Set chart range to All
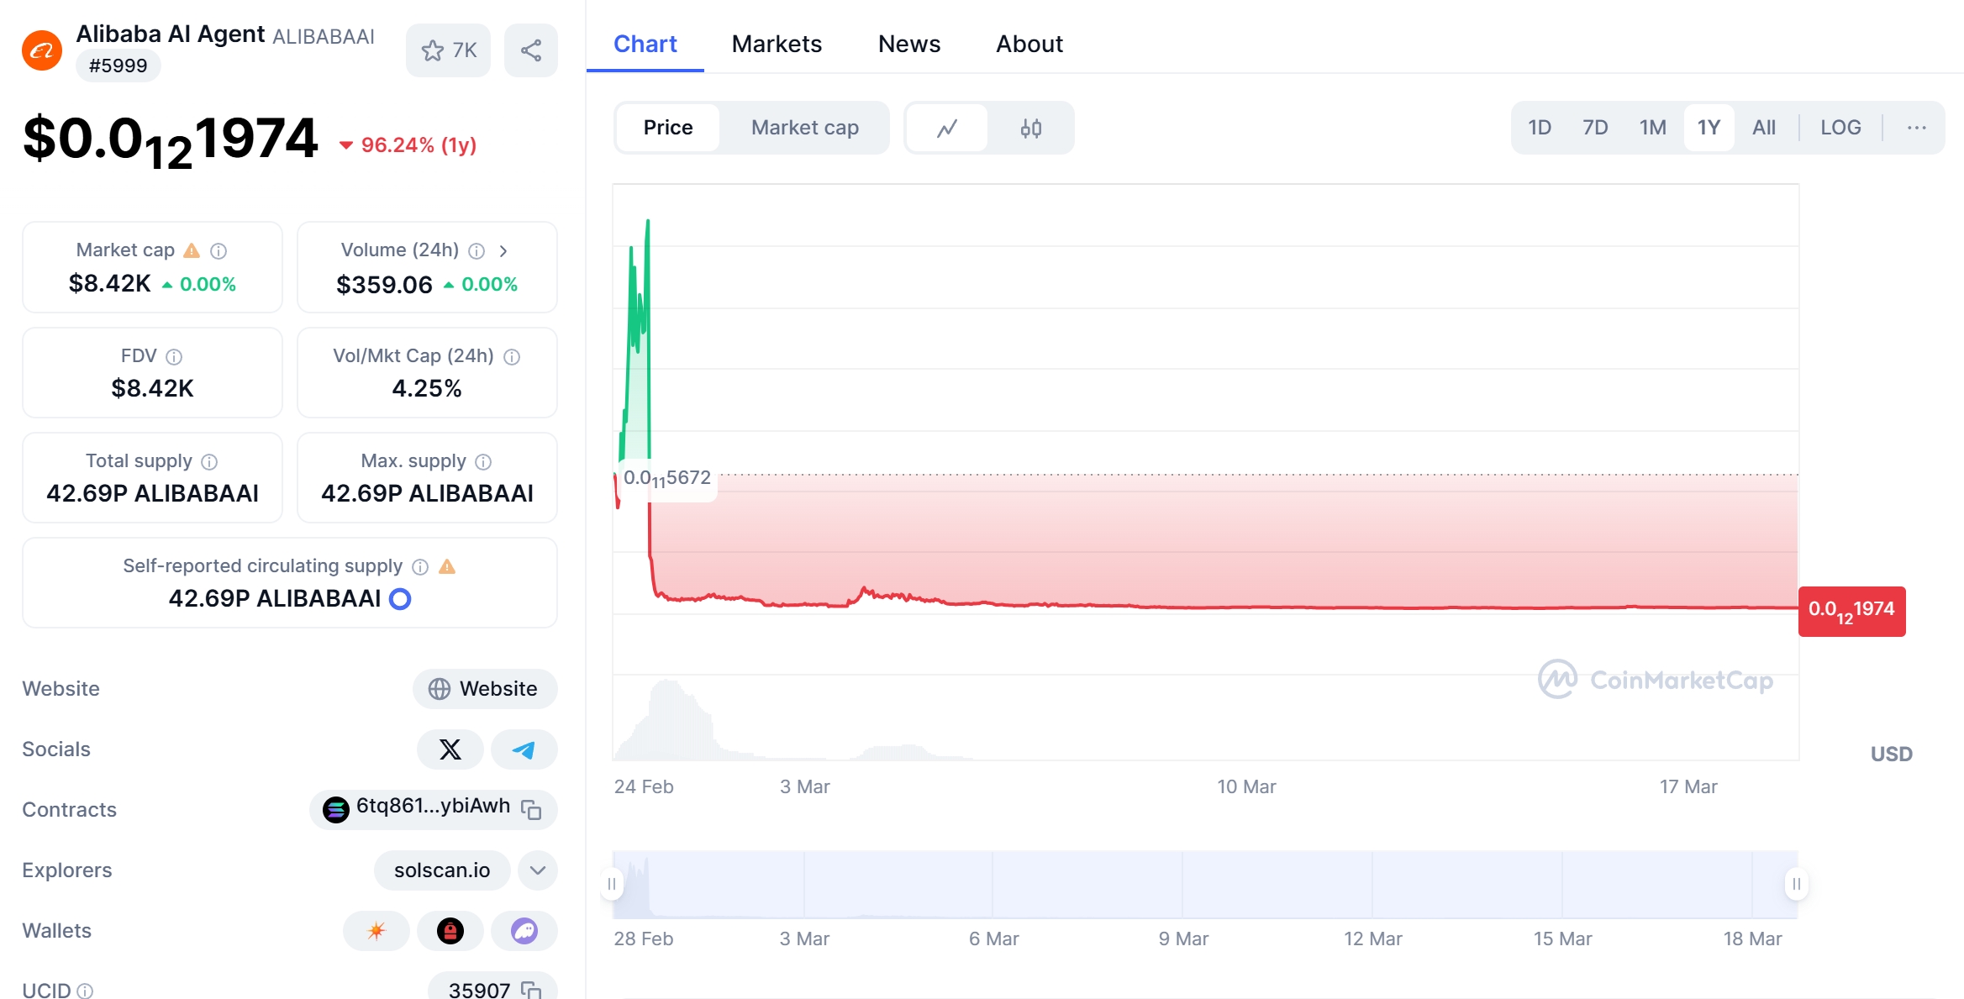 [x=1764, y=128]
